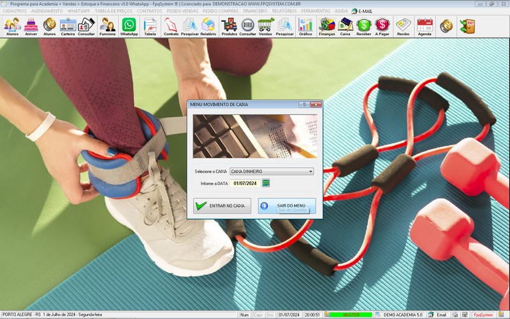The height and width of the screenshot is (319, 510).
Task: Open the calendar picker beside the date
Action: (266, 183)
